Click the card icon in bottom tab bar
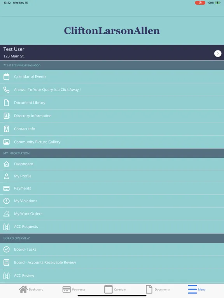The width and height of the screenshot is (224, 298). (x=66, y=289)
